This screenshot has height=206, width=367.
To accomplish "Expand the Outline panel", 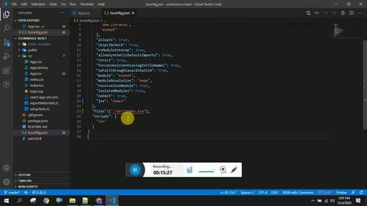I will pyautogui.click(x=24, y=175).
